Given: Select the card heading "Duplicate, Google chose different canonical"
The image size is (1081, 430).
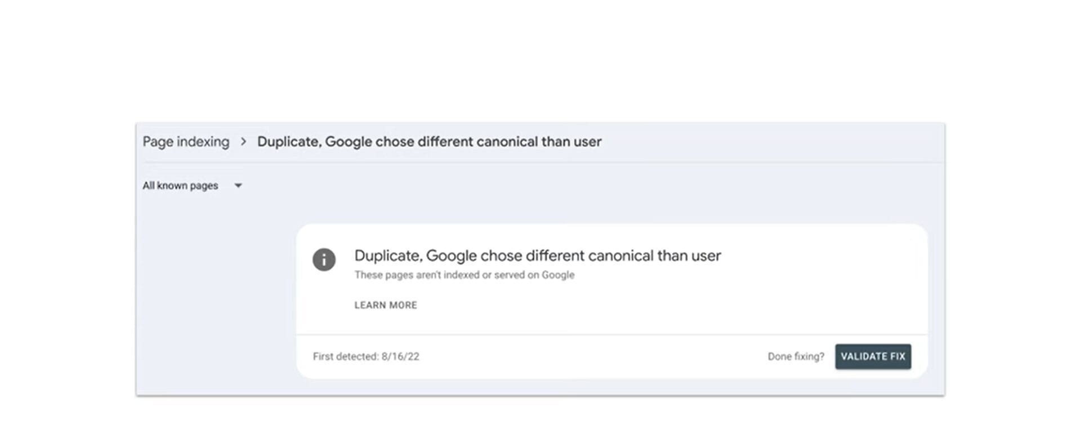Looking at the screenshot, I should tap(537, 256).
